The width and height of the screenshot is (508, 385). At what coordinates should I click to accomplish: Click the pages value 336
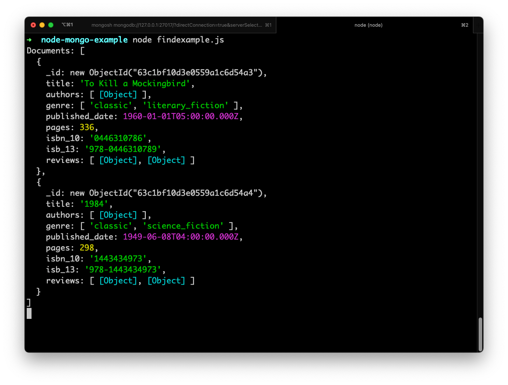(x=87, y=127)
